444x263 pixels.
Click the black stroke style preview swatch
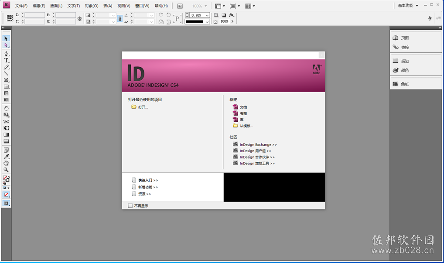coord(195,22)
